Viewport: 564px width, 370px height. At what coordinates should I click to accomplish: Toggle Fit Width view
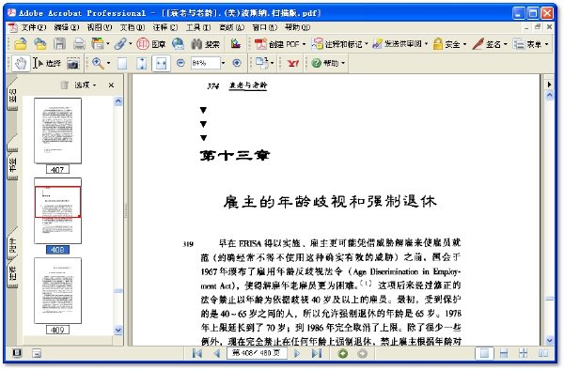(x=161, y=63)
